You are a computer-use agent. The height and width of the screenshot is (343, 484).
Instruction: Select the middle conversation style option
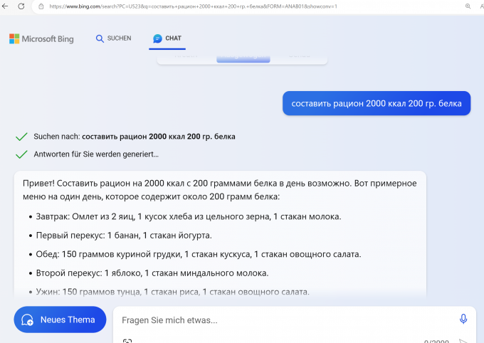click(x=242, y=57)
